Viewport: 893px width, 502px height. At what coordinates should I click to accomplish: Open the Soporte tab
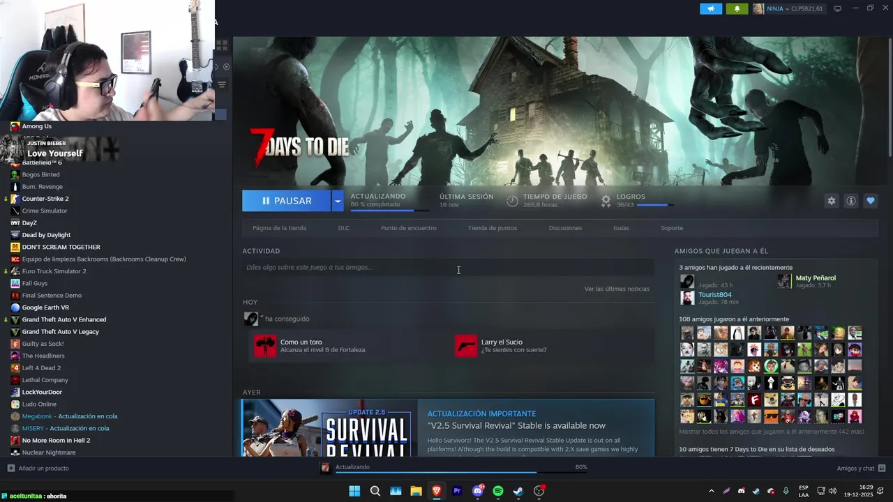pos(672,228)
